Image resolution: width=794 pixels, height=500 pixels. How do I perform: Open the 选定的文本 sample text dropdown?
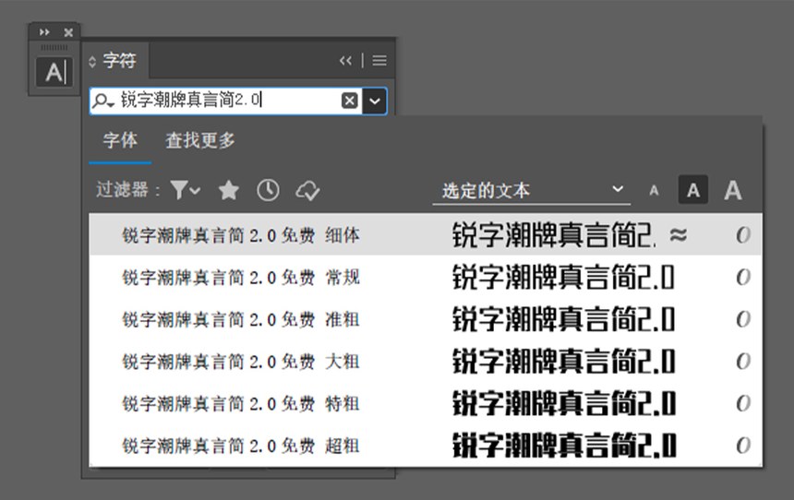pyautogui.click(x=531, y=191)
